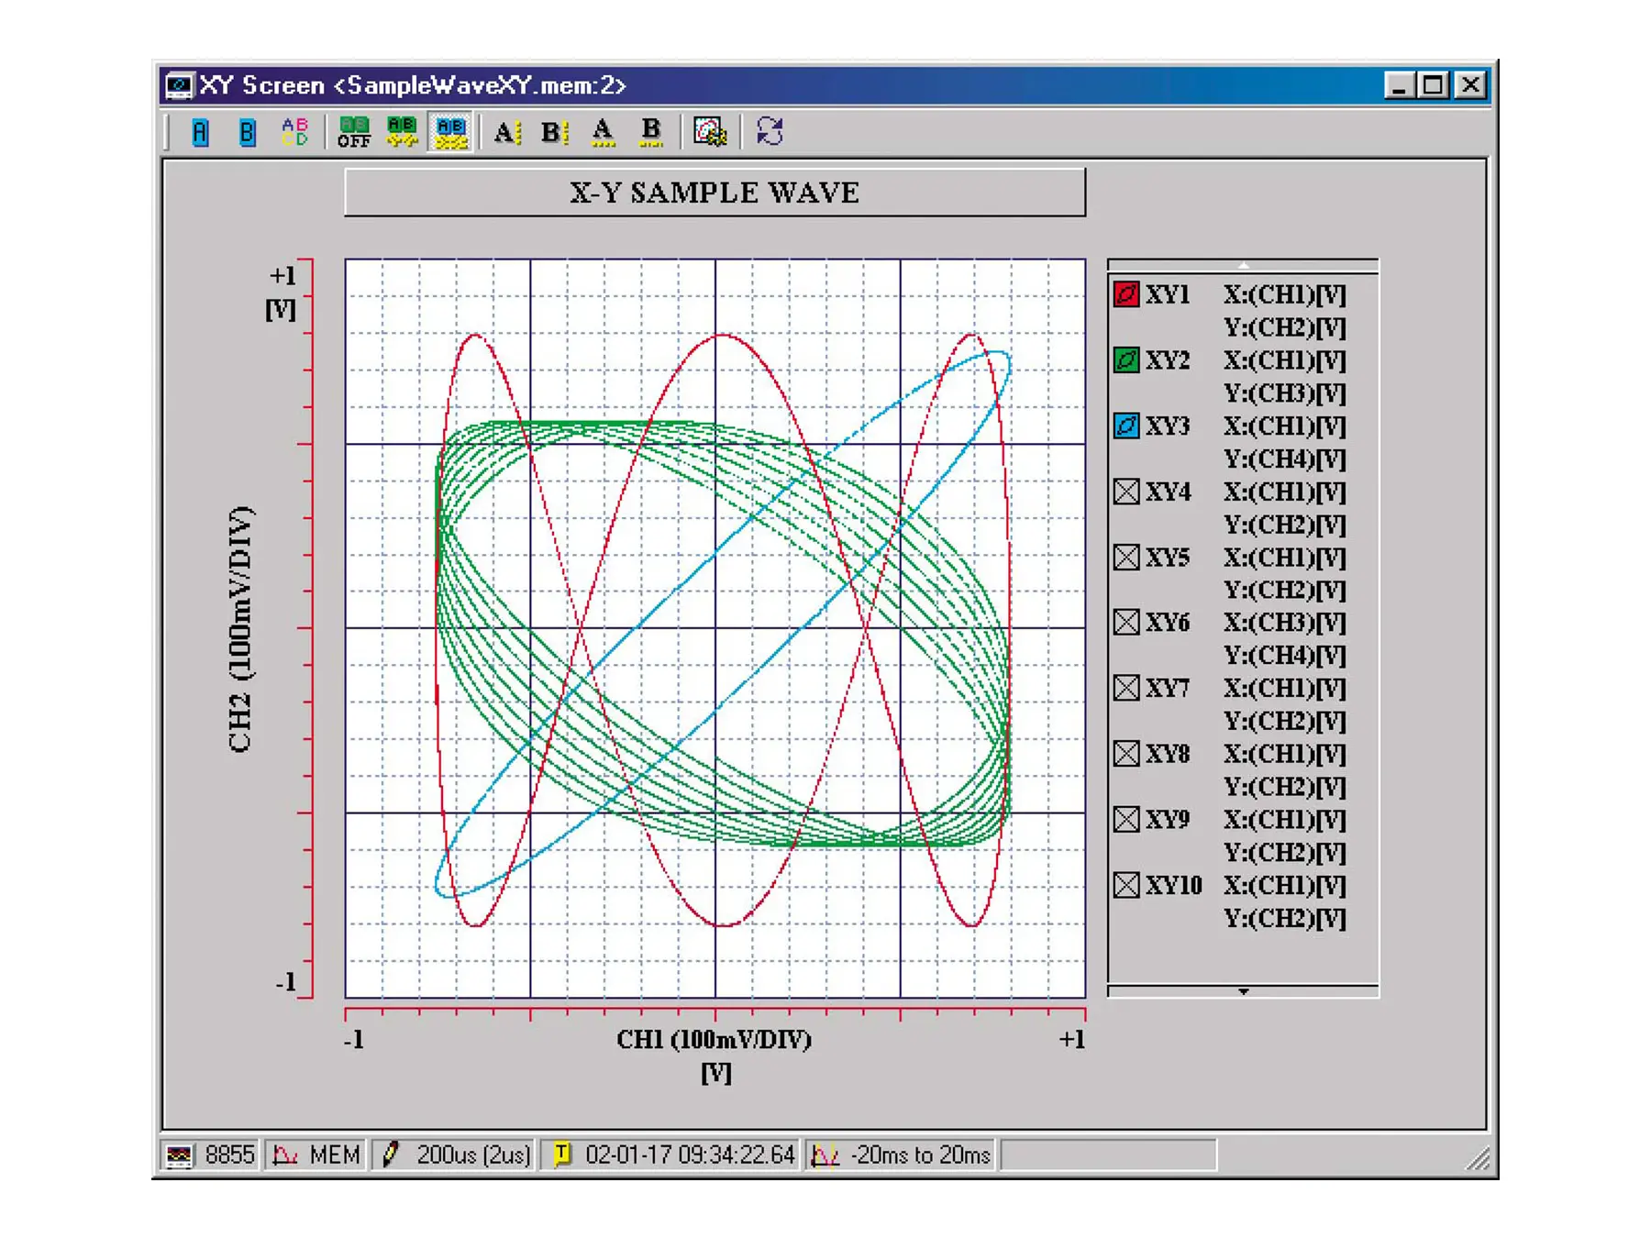
Task: Select the blue channel B display icon
Action: pyautogui.click(x=246, y=131)
